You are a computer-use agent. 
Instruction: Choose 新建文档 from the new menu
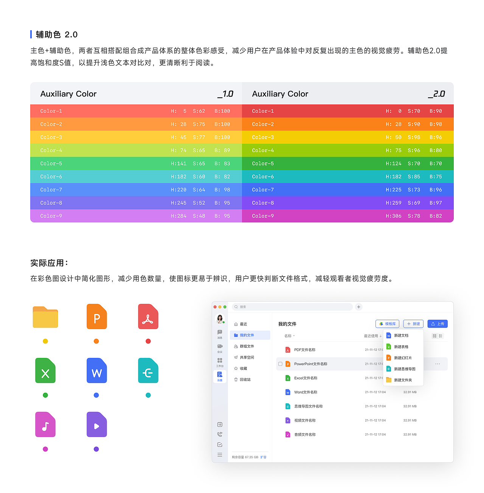pos(403,336)
